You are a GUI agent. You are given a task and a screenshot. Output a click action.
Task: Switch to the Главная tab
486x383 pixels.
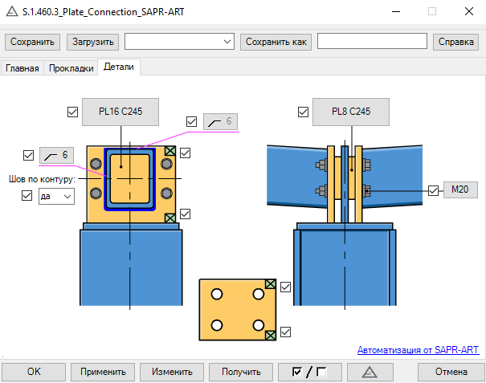tap(22, 68)
